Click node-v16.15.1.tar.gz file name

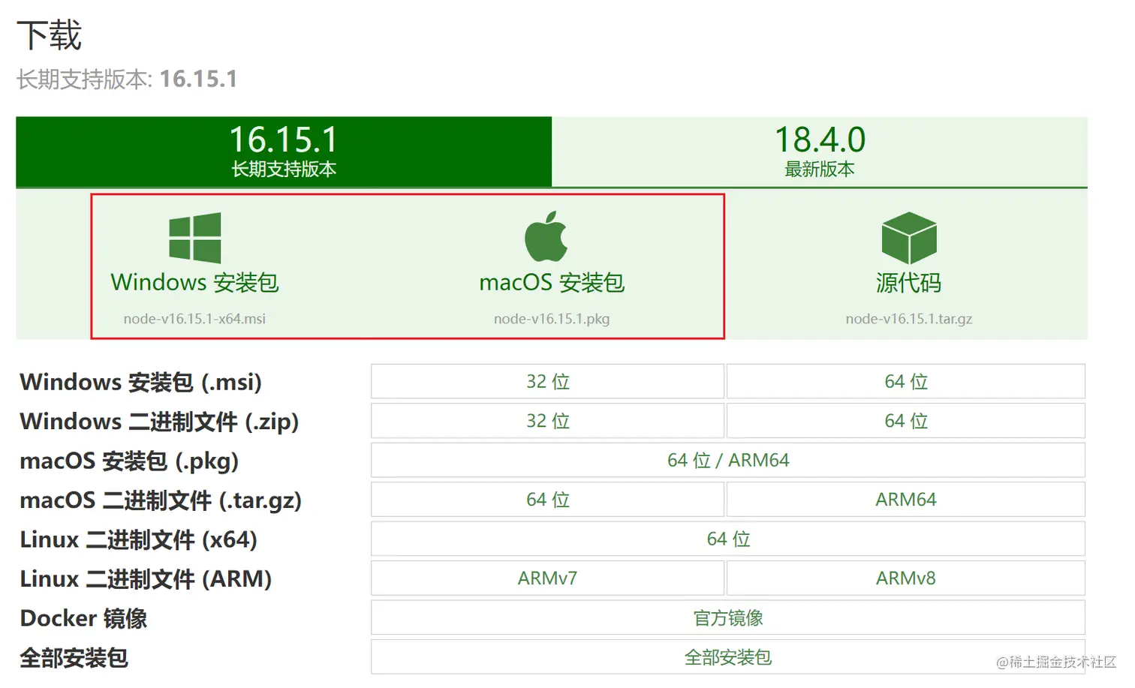click(908, 319)
